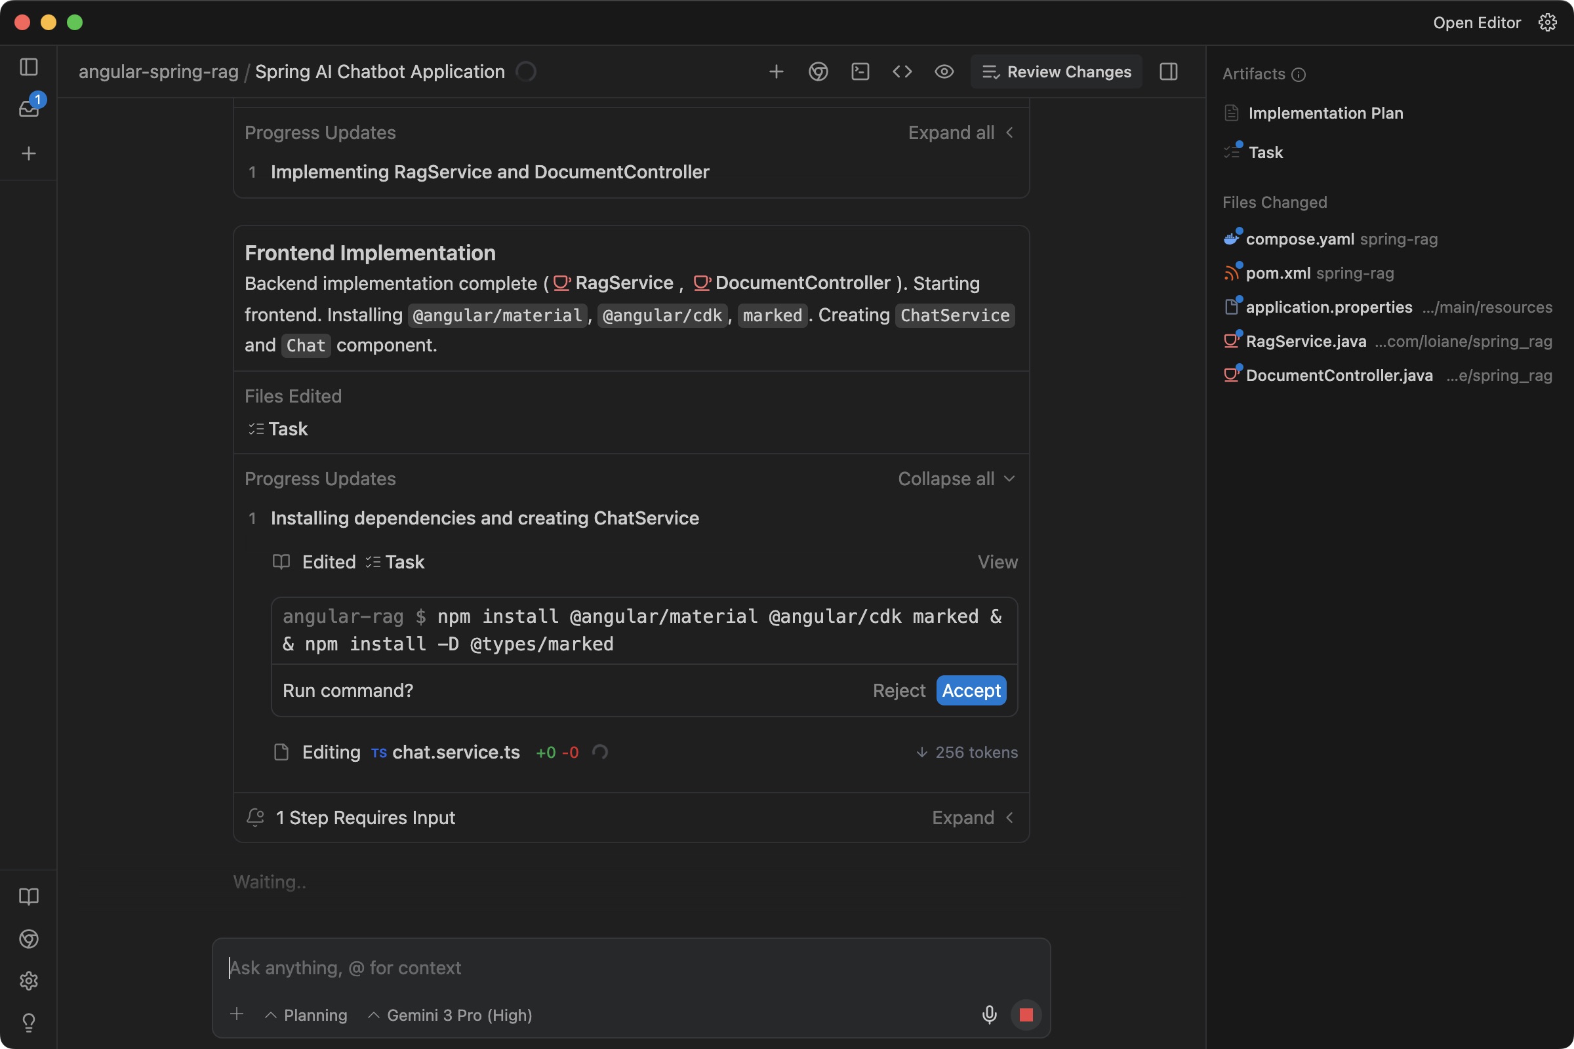
Task: Click the Ask anything input field
Action: [629, 968]
